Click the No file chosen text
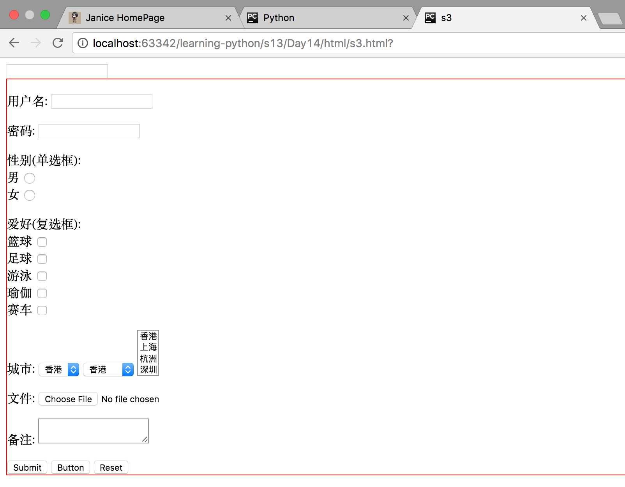 tap(130, 399)
